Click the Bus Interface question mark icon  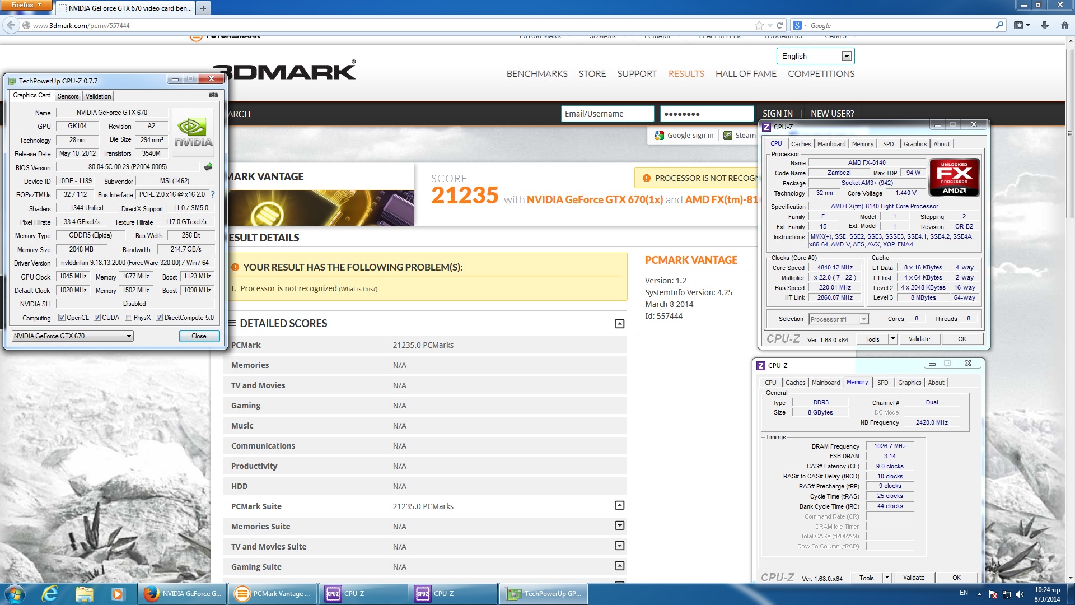click(x=213, y=194)
